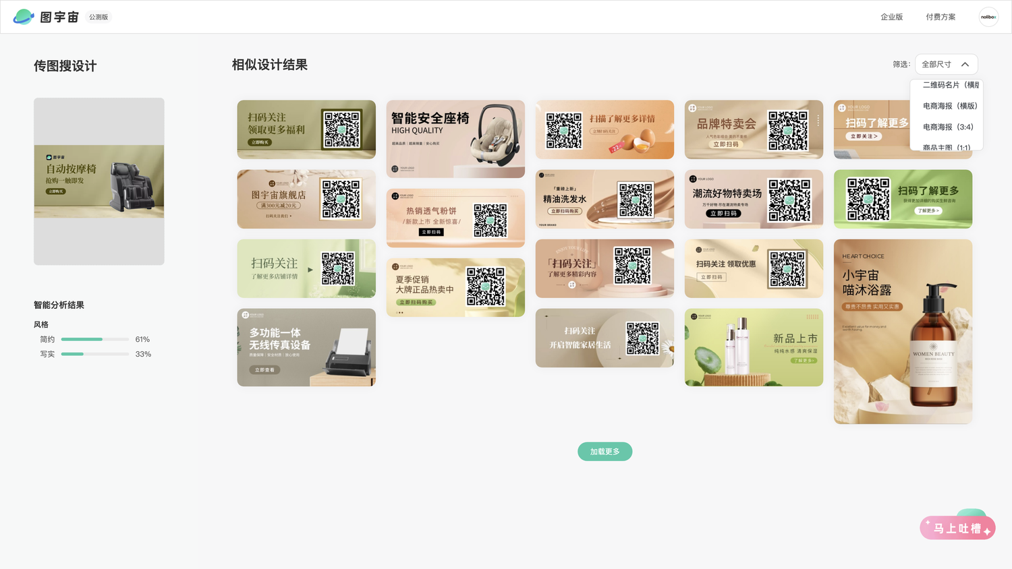Open the 精油洗发水 design card
The height and width of the screenshot is (569, 1012).
pos(605,199)
